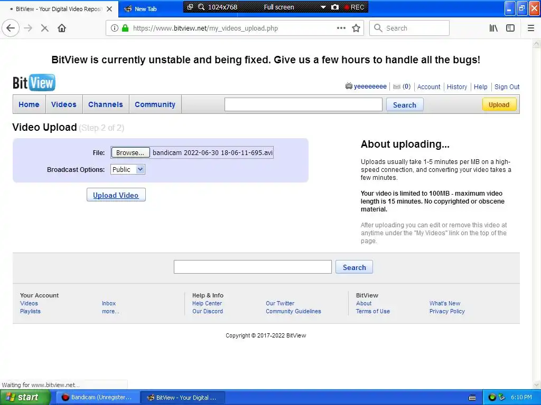This screenshot has width=541, height=405.
Task: Click Browse... to choose a file
Action: (130, 152)
